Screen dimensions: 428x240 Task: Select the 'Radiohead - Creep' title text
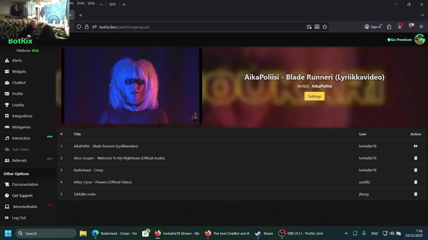[x=88, y=170]
